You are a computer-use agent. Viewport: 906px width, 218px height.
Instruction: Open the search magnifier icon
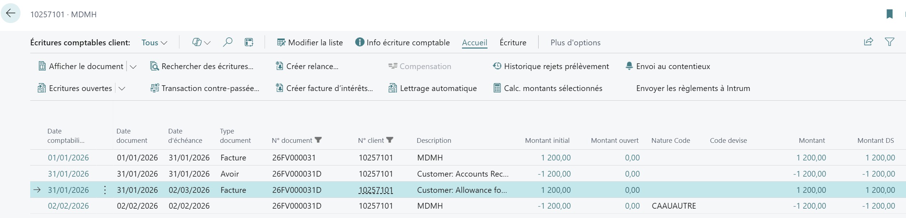pyautogui.click(x=227, y=42)
